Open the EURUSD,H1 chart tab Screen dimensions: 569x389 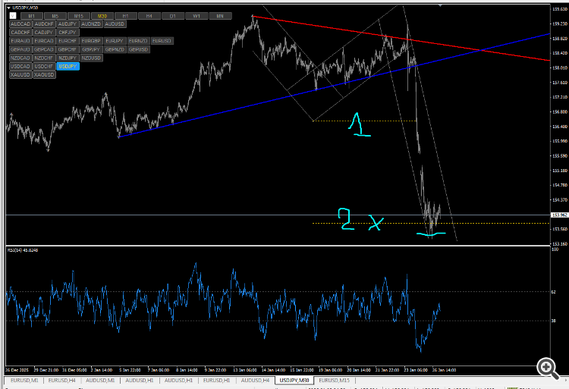coord(216,381)
